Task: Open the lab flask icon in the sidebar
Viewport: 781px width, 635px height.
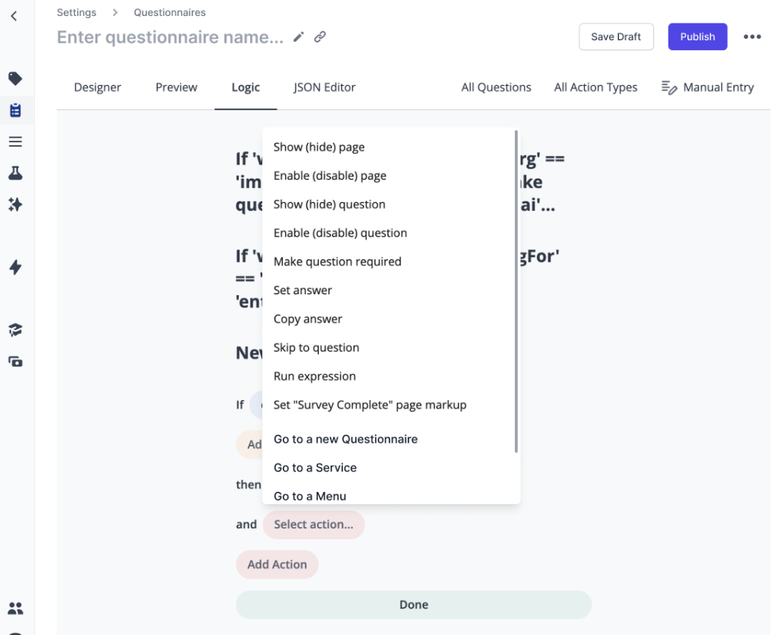Action: [16, 173]
